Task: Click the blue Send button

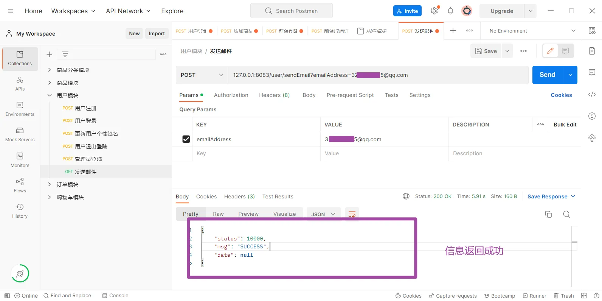Action: point(547,75)
